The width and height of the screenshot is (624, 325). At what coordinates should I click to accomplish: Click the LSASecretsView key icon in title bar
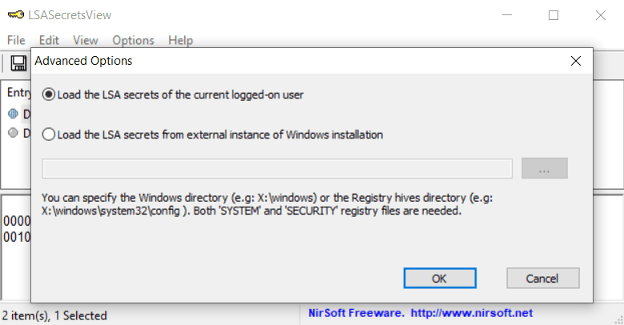16,15
